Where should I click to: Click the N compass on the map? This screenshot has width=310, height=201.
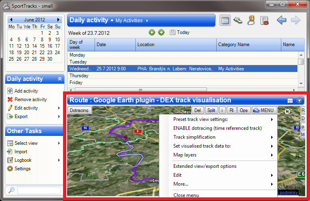pyautogui.click(x=287, y=111)
